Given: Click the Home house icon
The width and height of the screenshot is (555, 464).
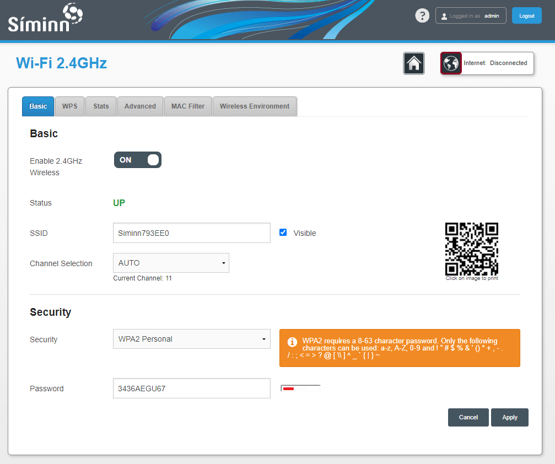Looking at the screenshot, I should 414,63.
